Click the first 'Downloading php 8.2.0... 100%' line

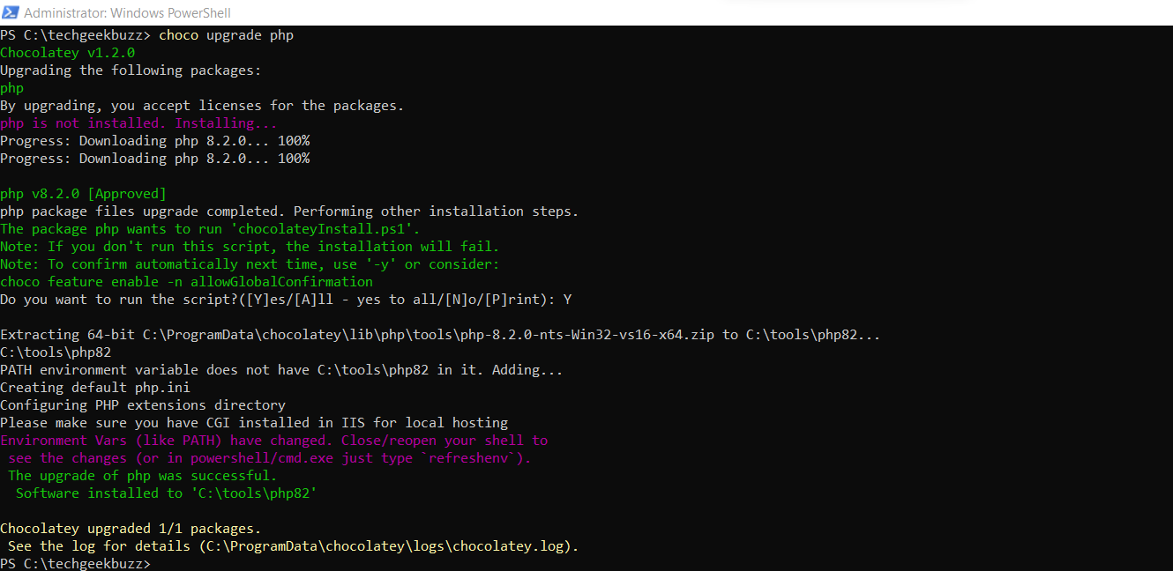point(154,141)
